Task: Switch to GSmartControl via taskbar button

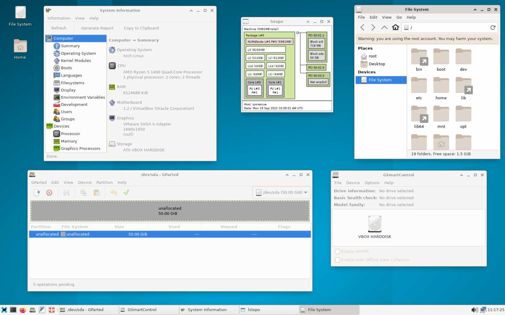Action: pos(149,310)
